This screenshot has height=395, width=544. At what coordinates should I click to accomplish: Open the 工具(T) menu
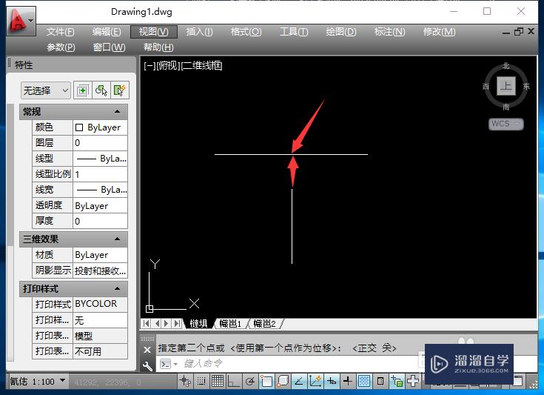(294, 32)
